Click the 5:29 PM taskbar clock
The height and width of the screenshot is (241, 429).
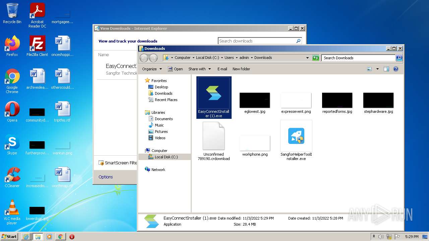[412, 237]
